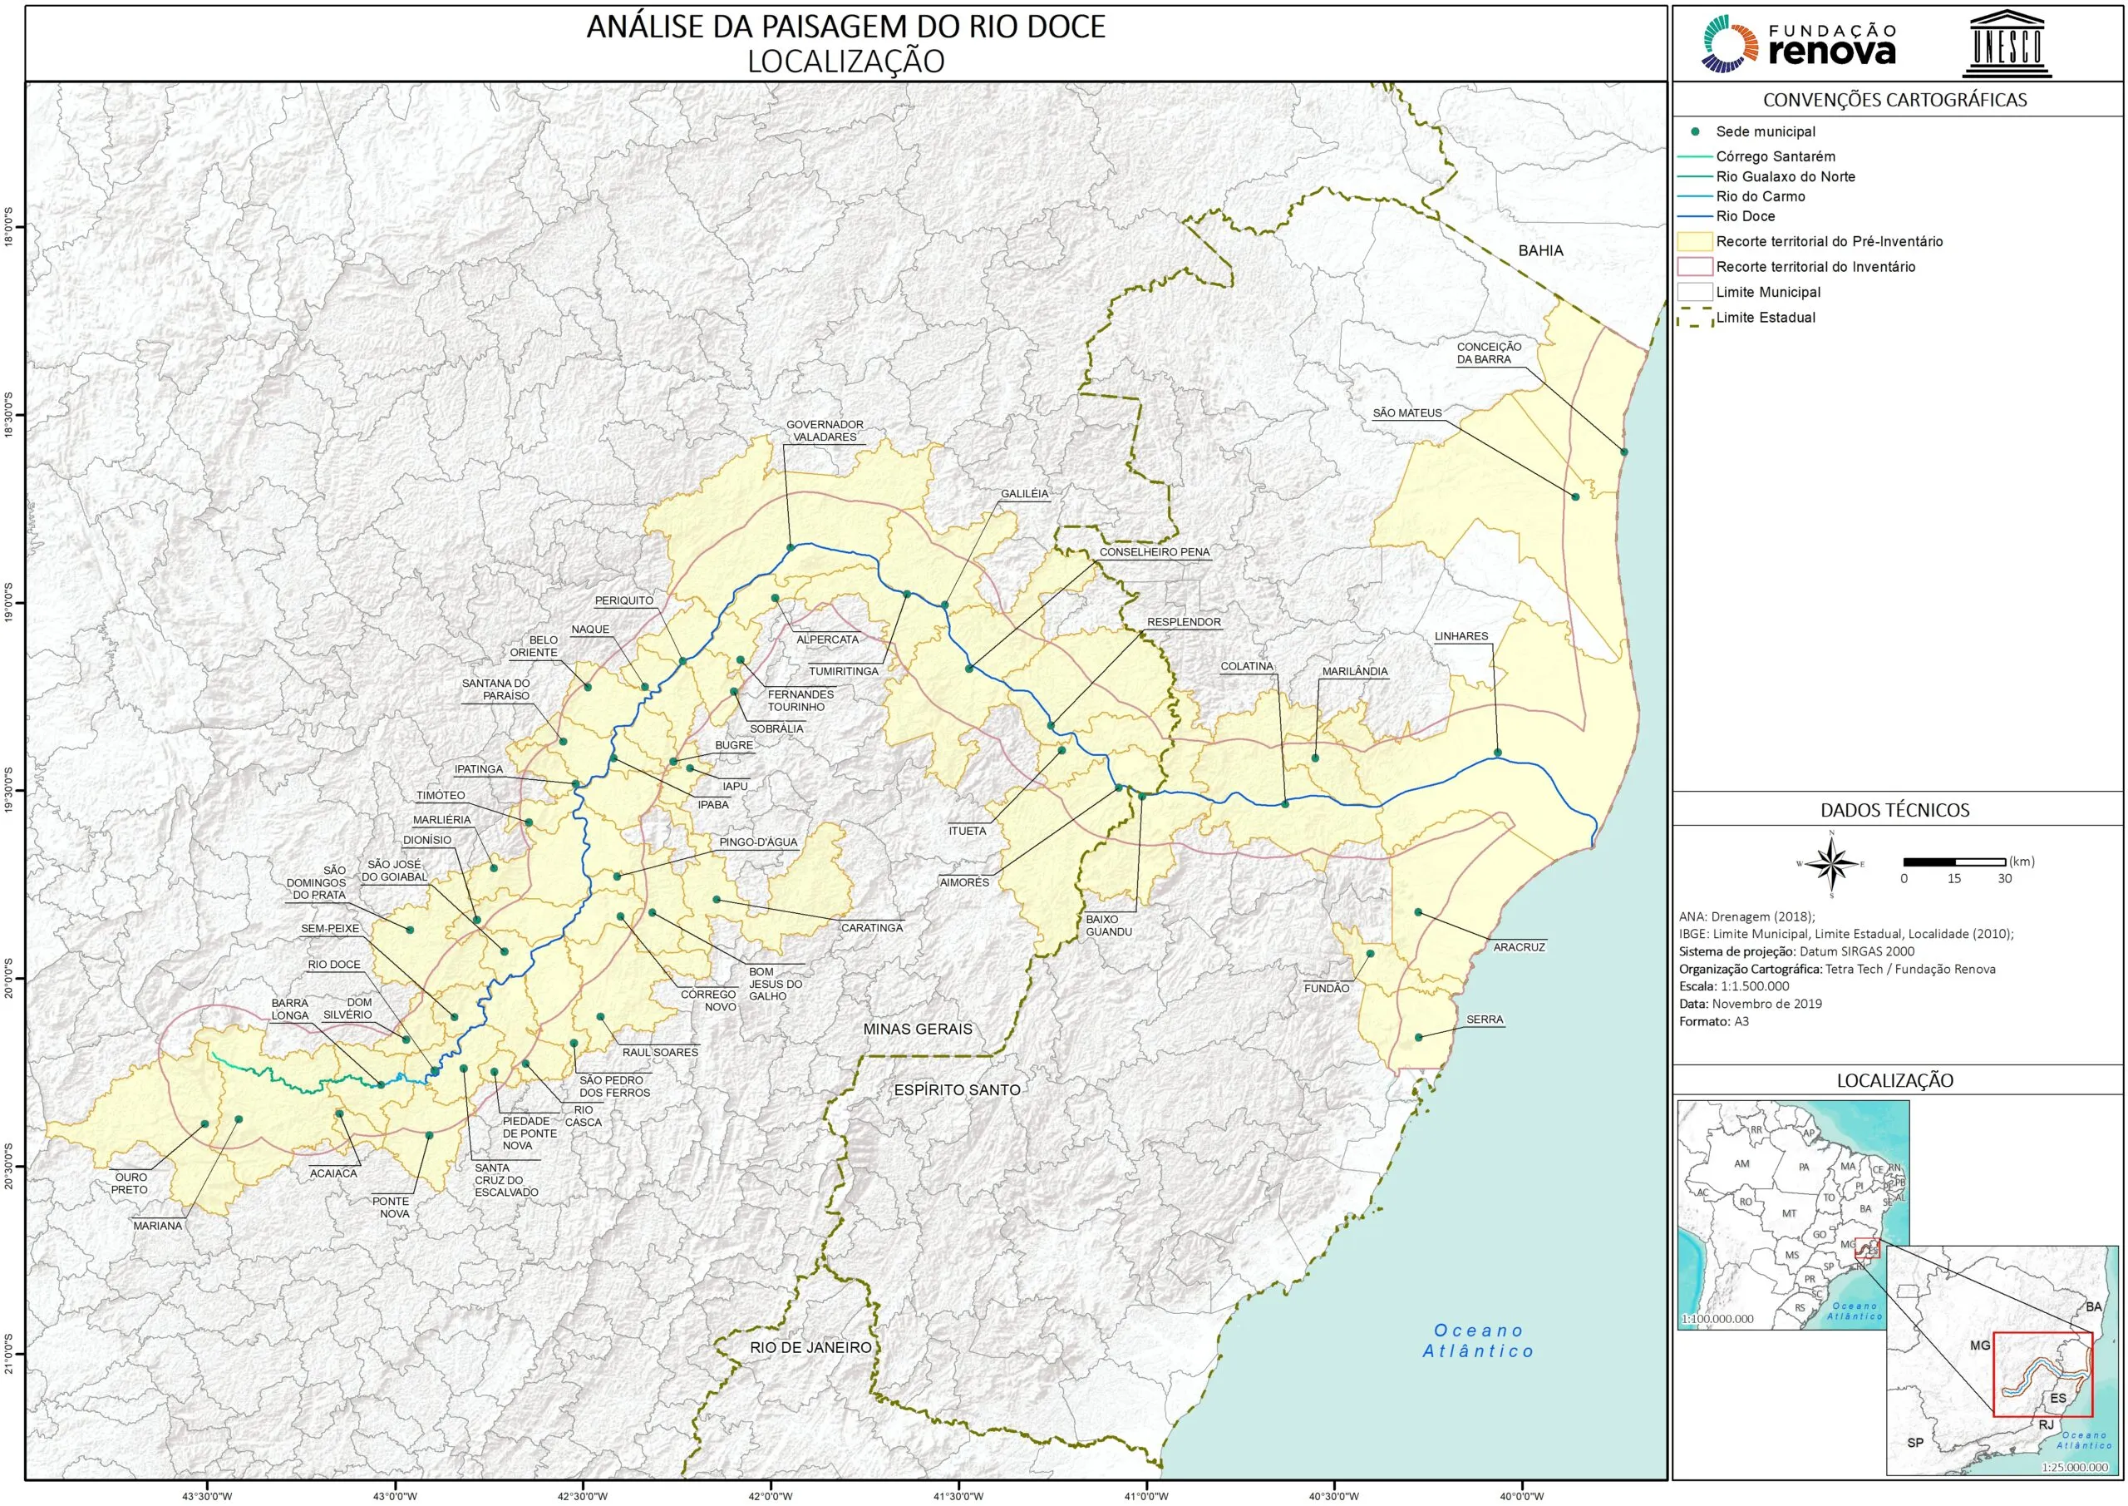Click the Análise da Paisagem do Rio Doce title
The image size is (2128, 1506).
point(845,27)
